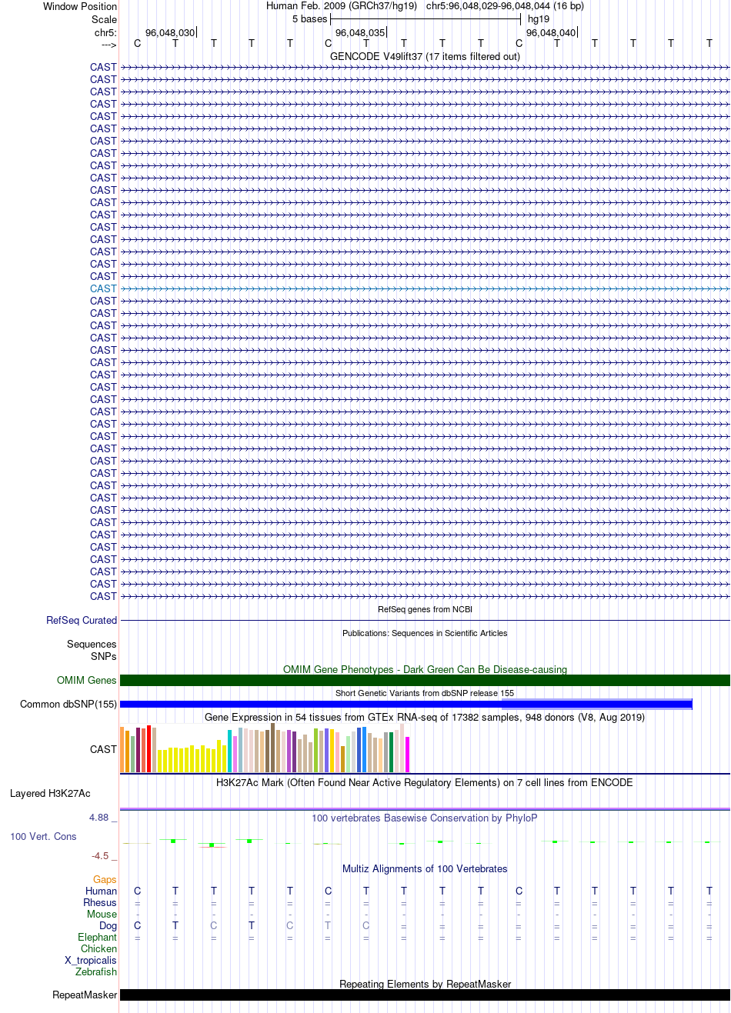Click the chr5: ruler label
The image size is (731, 1013).
click(105, 32)
